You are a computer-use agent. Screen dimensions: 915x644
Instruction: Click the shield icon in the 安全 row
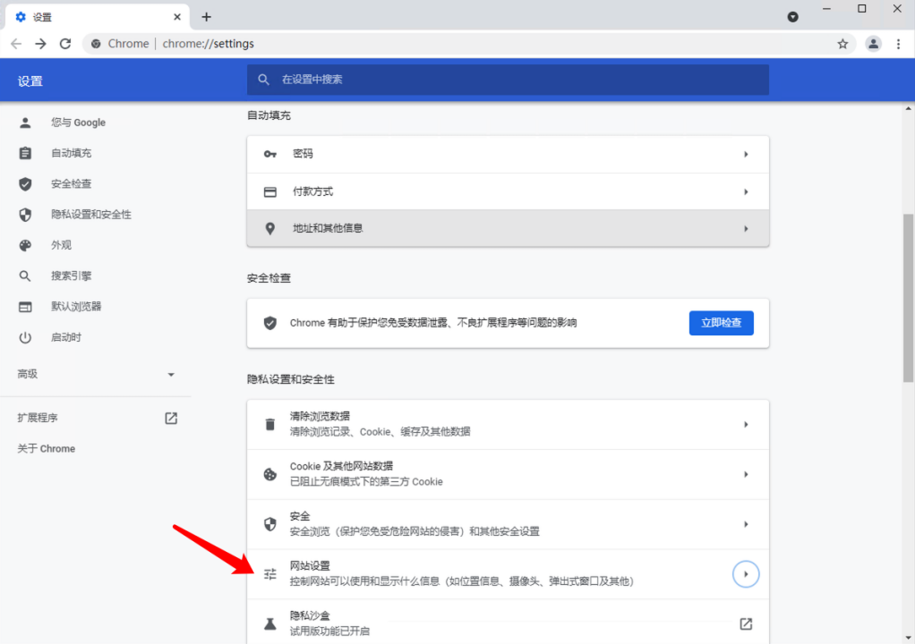tap(269, 524)
